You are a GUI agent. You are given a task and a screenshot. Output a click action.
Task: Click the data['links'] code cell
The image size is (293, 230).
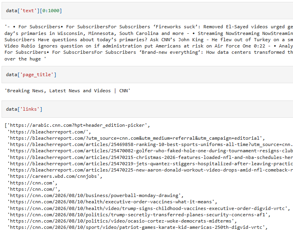[147, 109]
